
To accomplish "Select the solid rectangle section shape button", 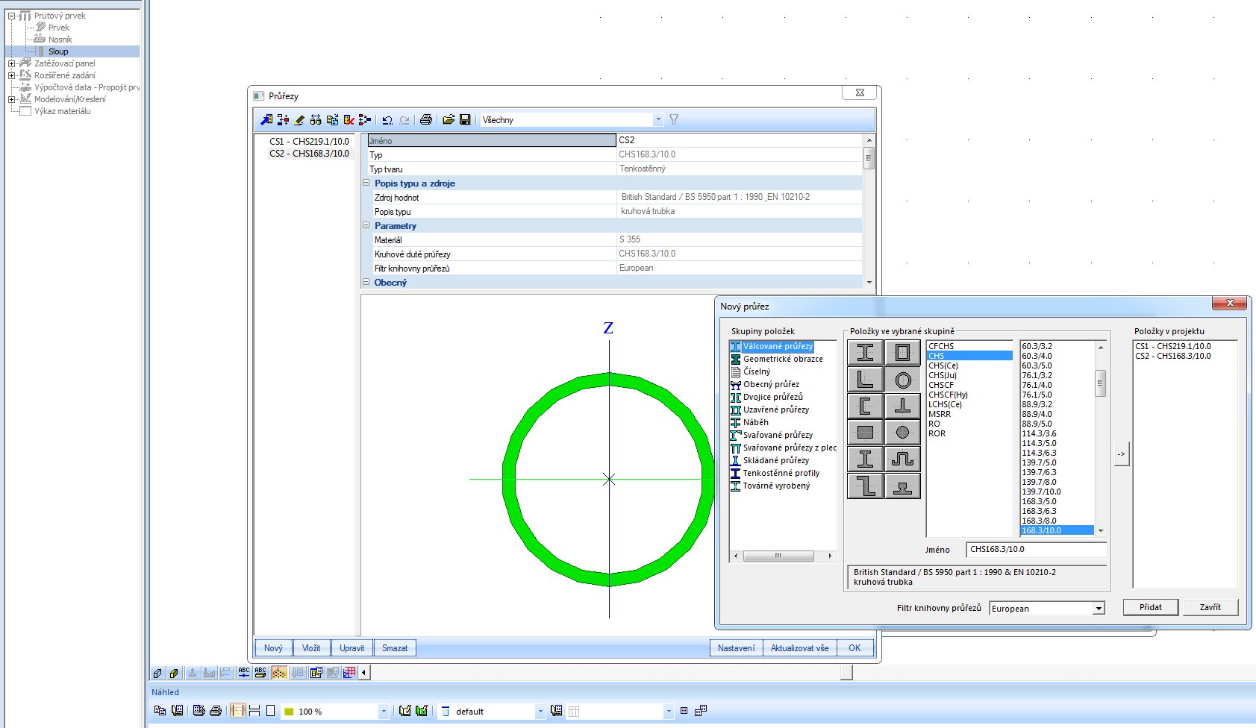I will [865, 432].
